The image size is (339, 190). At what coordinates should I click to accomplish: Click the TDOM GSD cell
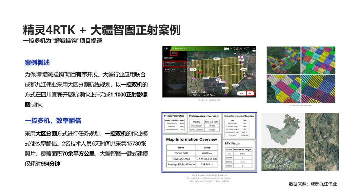pos(181,153)
